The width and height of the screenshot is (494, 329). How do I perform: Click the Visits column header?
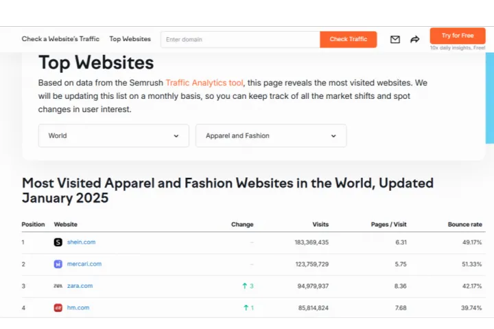coord(320,225)
